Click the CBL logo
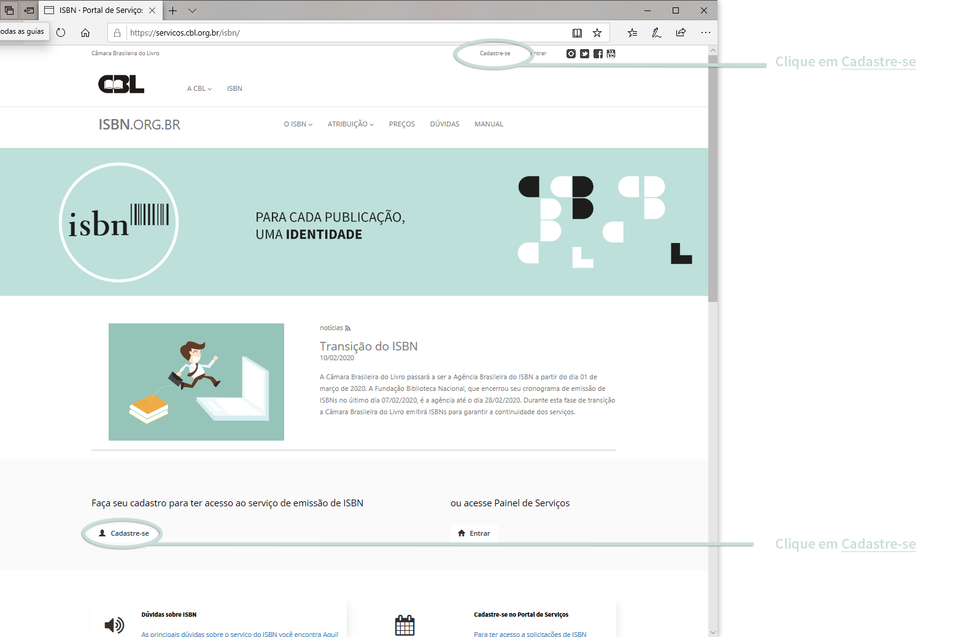This screenshot has height=637, width=955. [x=121, y=84]
